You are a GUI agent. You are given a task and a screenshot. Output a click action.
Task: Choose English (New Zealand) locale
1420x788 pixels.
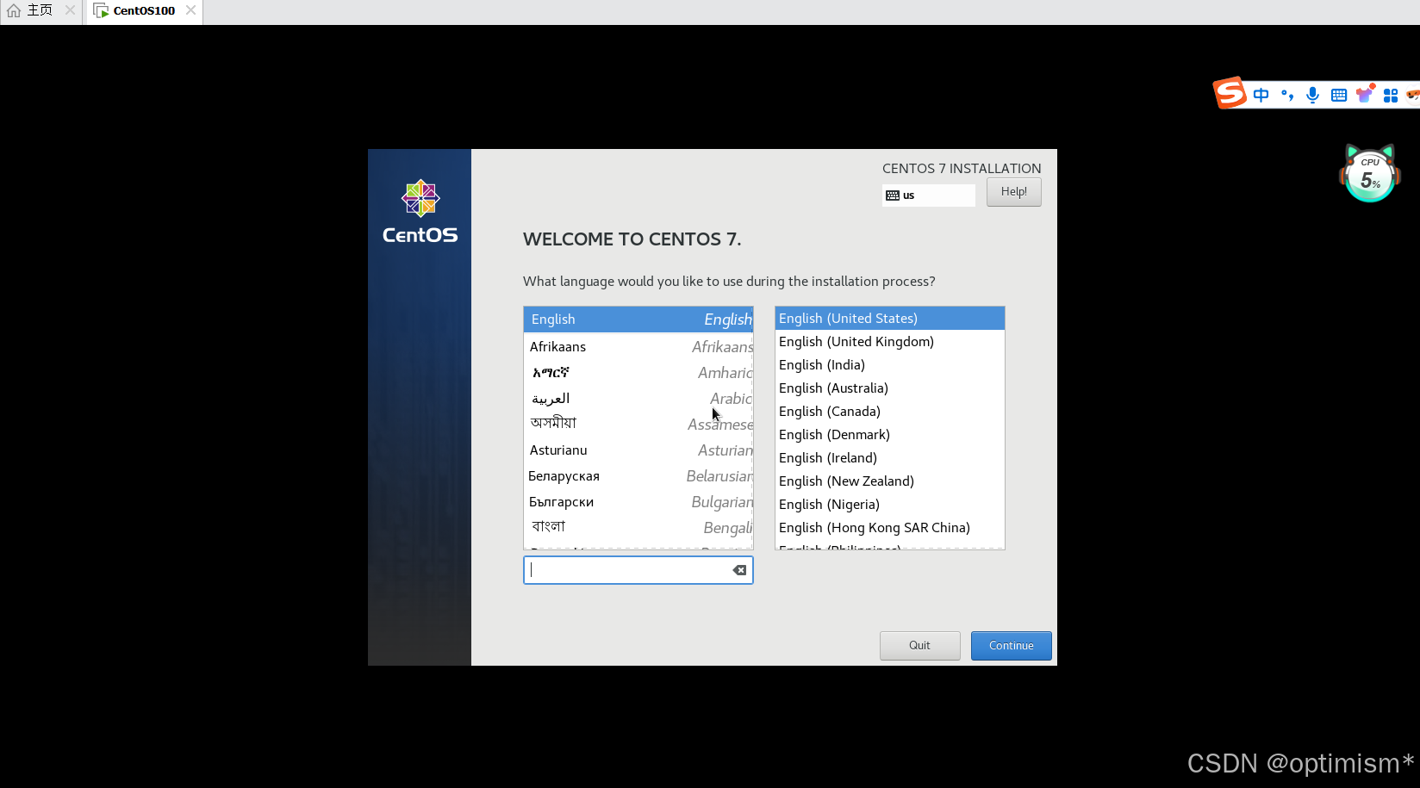pos(890,481)
